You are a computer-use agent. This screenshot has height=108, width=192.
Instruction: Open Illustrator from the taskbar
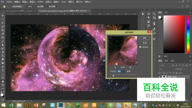(28, 105)
